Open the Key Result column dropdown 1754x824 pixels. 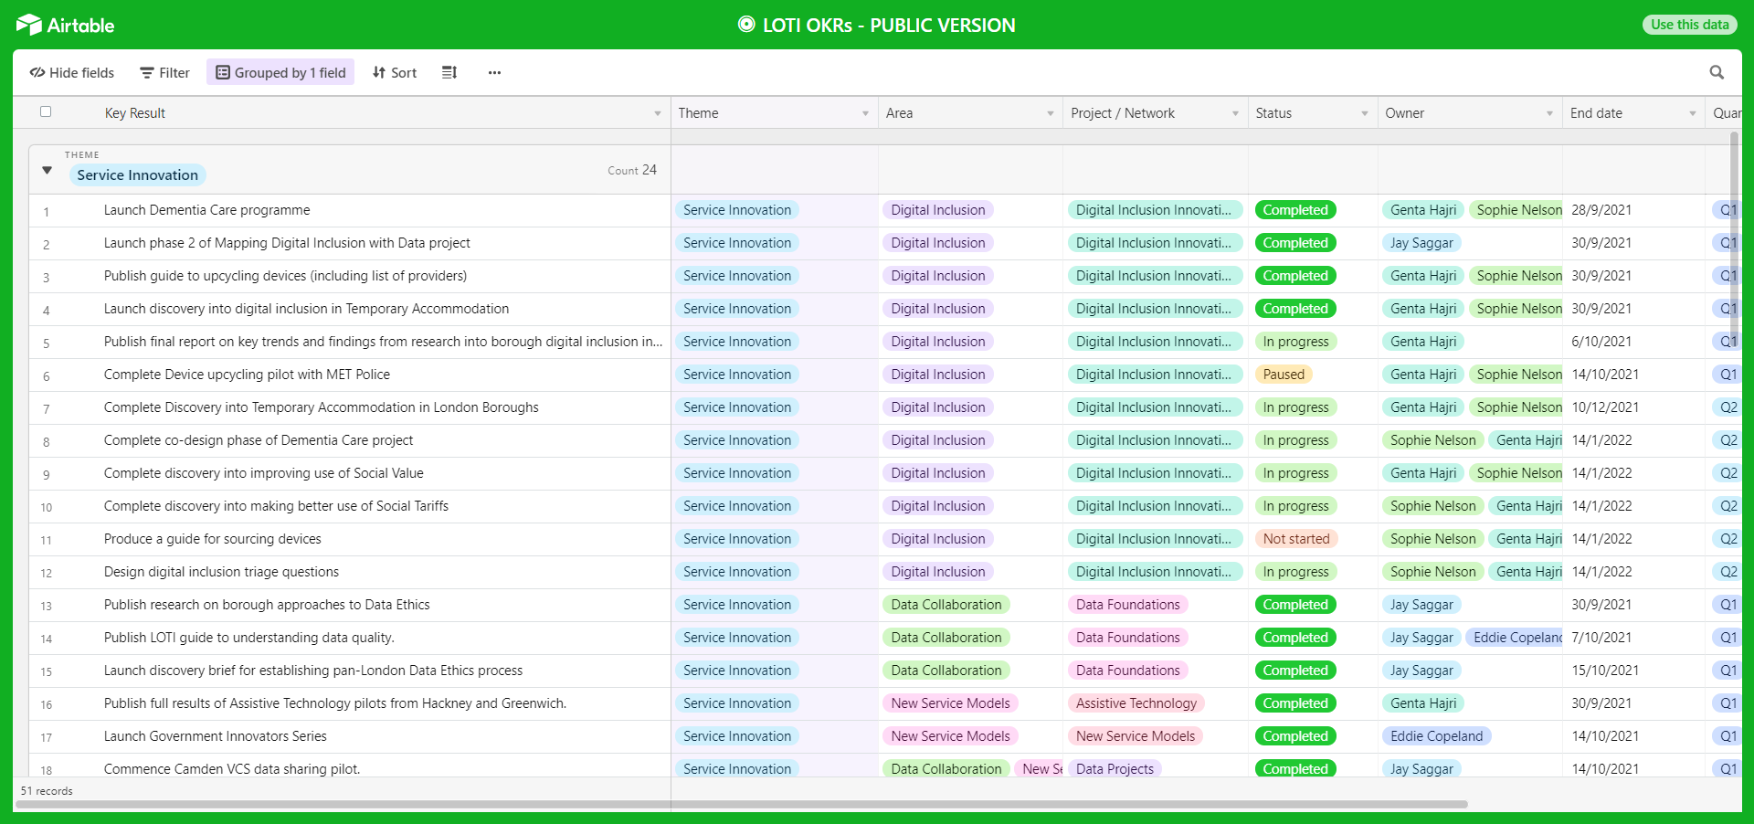[x=657, y=113]
